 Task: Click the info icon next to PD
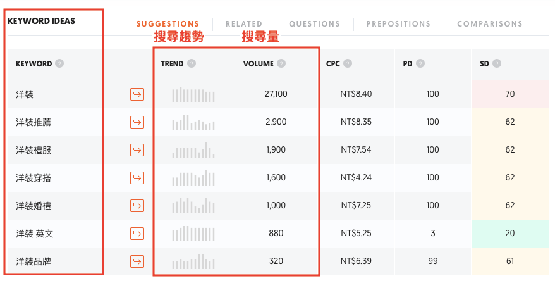420,63
